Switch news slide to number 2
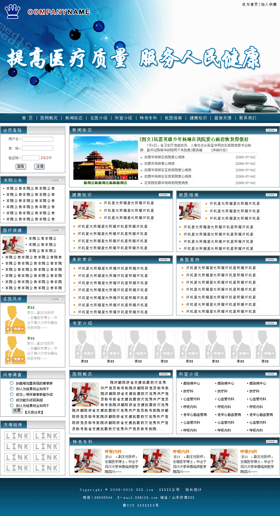280x516 pixels. pos(124,178)
